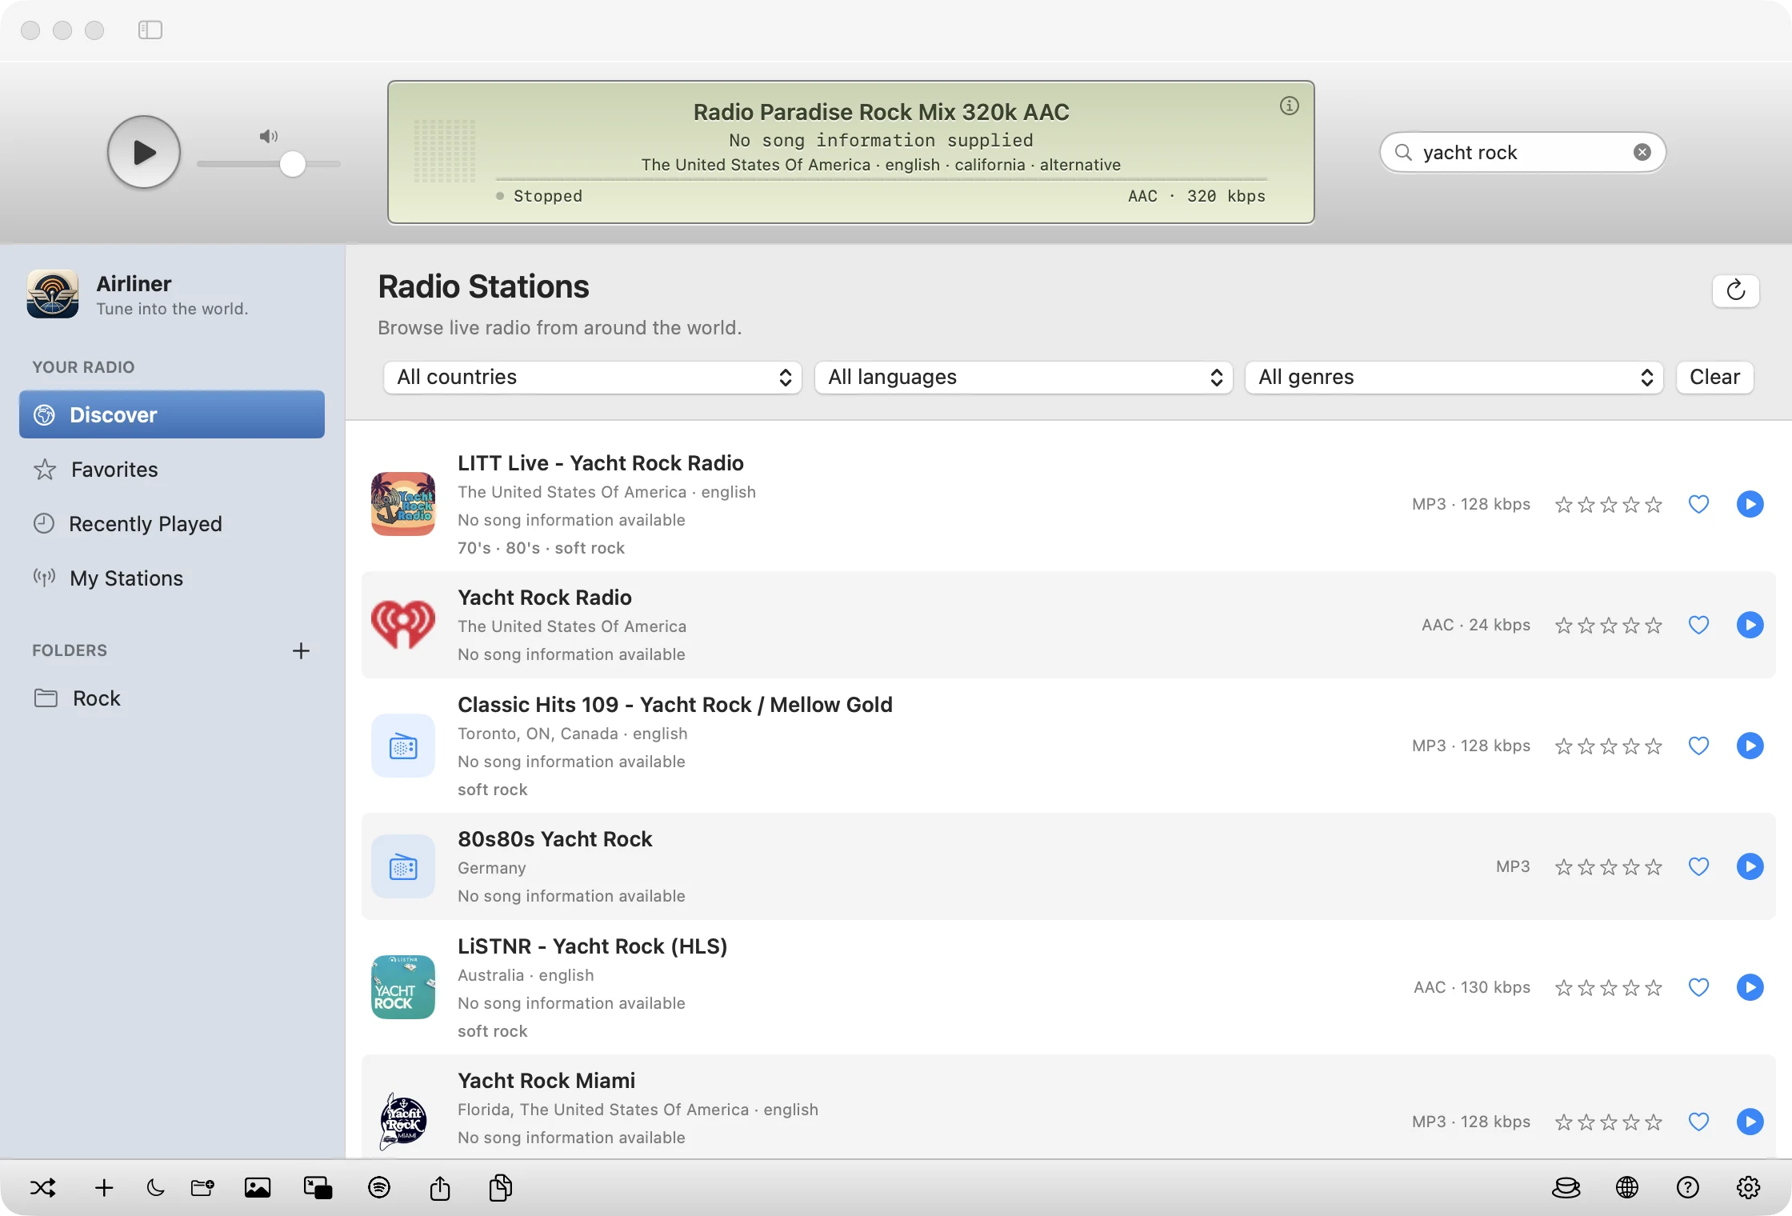Open the picture artwork icon
Screen dimensions: 1792x1216
(x=258, y=1187)
